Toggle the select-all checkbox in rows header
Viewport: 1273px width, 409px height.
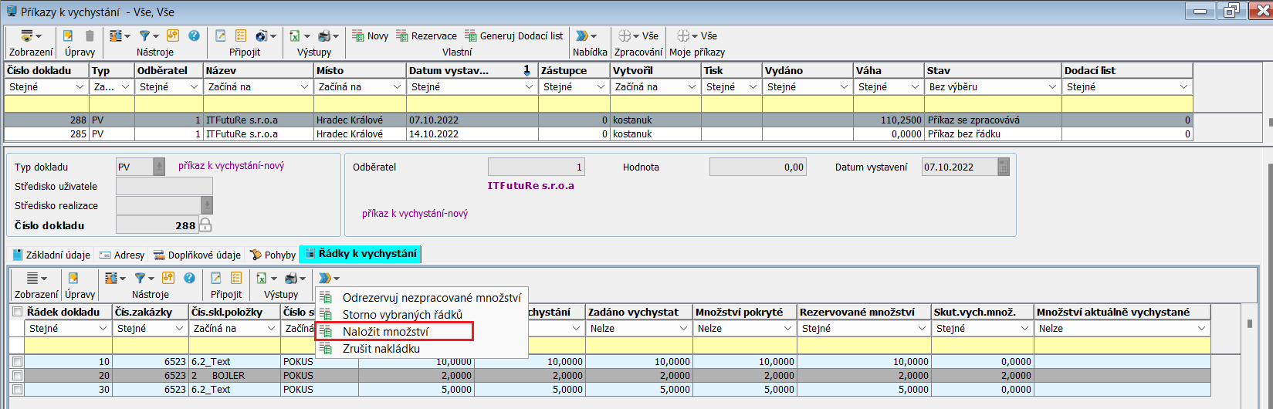click(17, 312)
